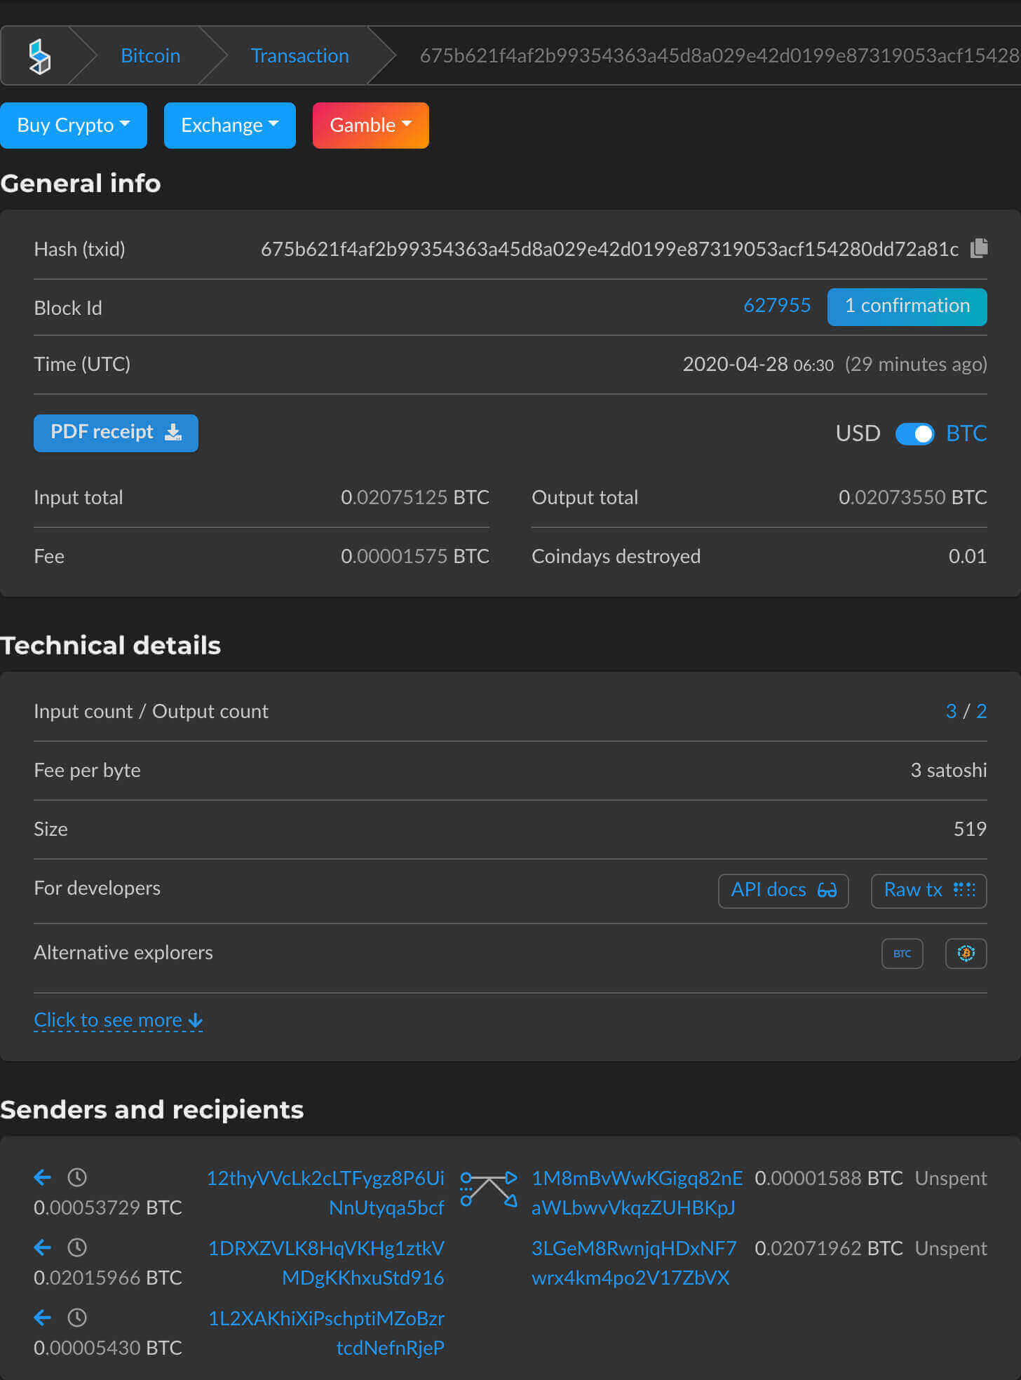This screenshot has height=1380, width=1021.
Task: Select Transaction in the breadcrumb
Action: pyautogui.click(x=299, y=56)
